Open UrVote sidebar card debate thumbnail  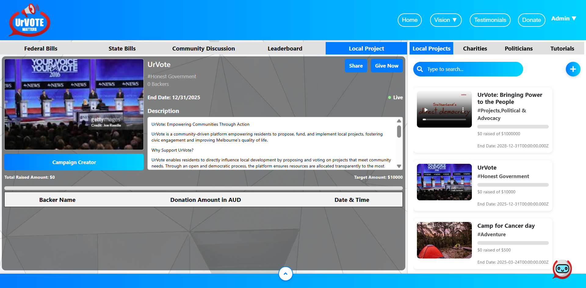click(444, 182)
